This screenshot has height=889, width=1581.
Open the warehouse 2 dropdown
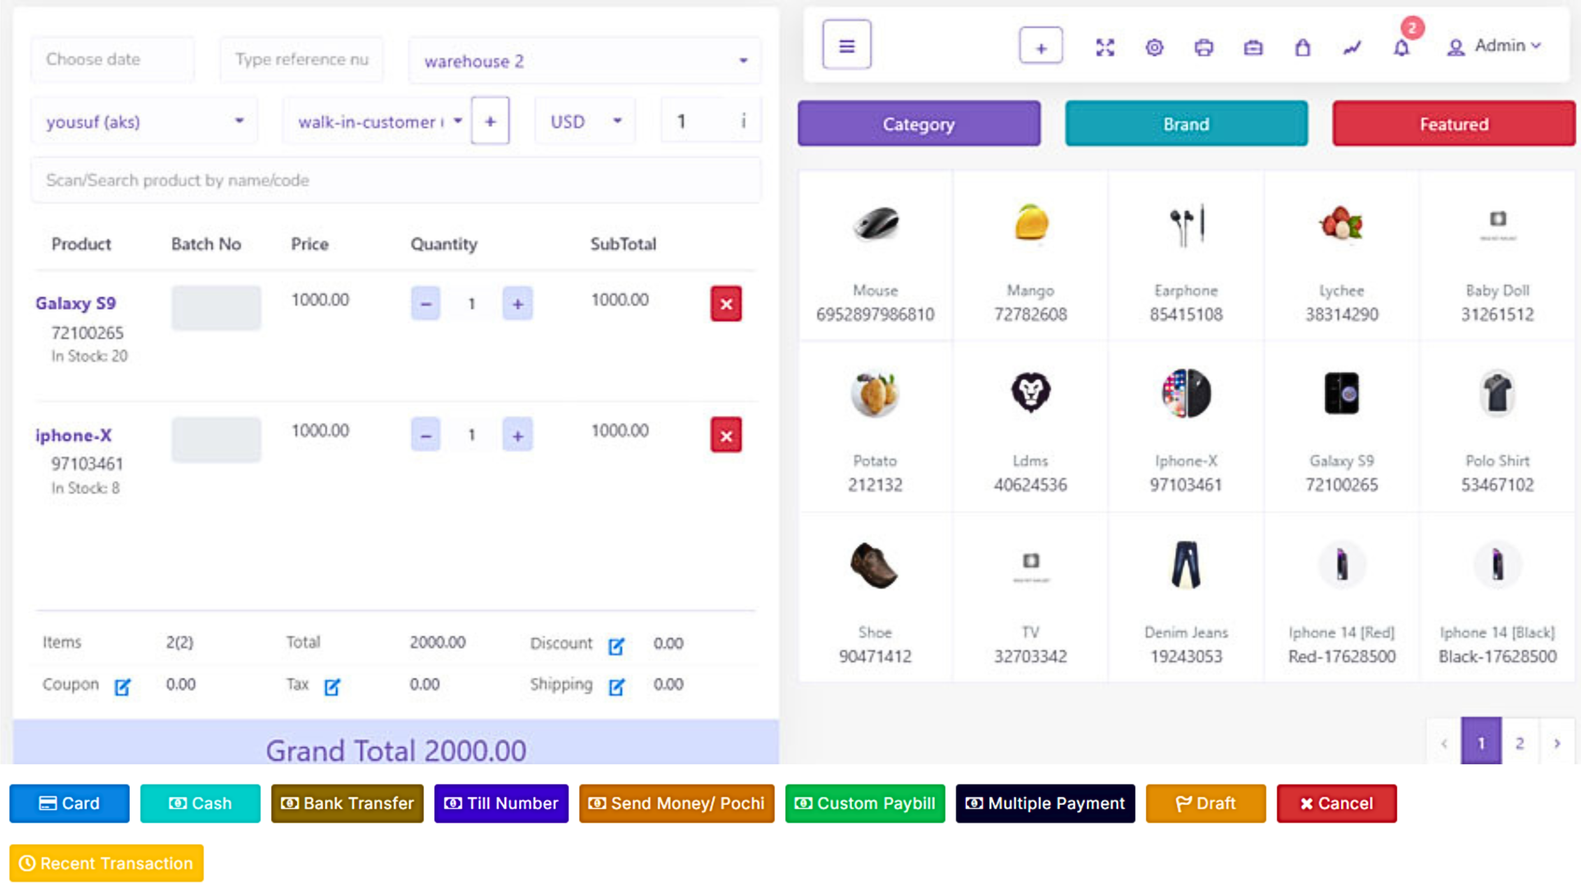click(x=585, y=61)
